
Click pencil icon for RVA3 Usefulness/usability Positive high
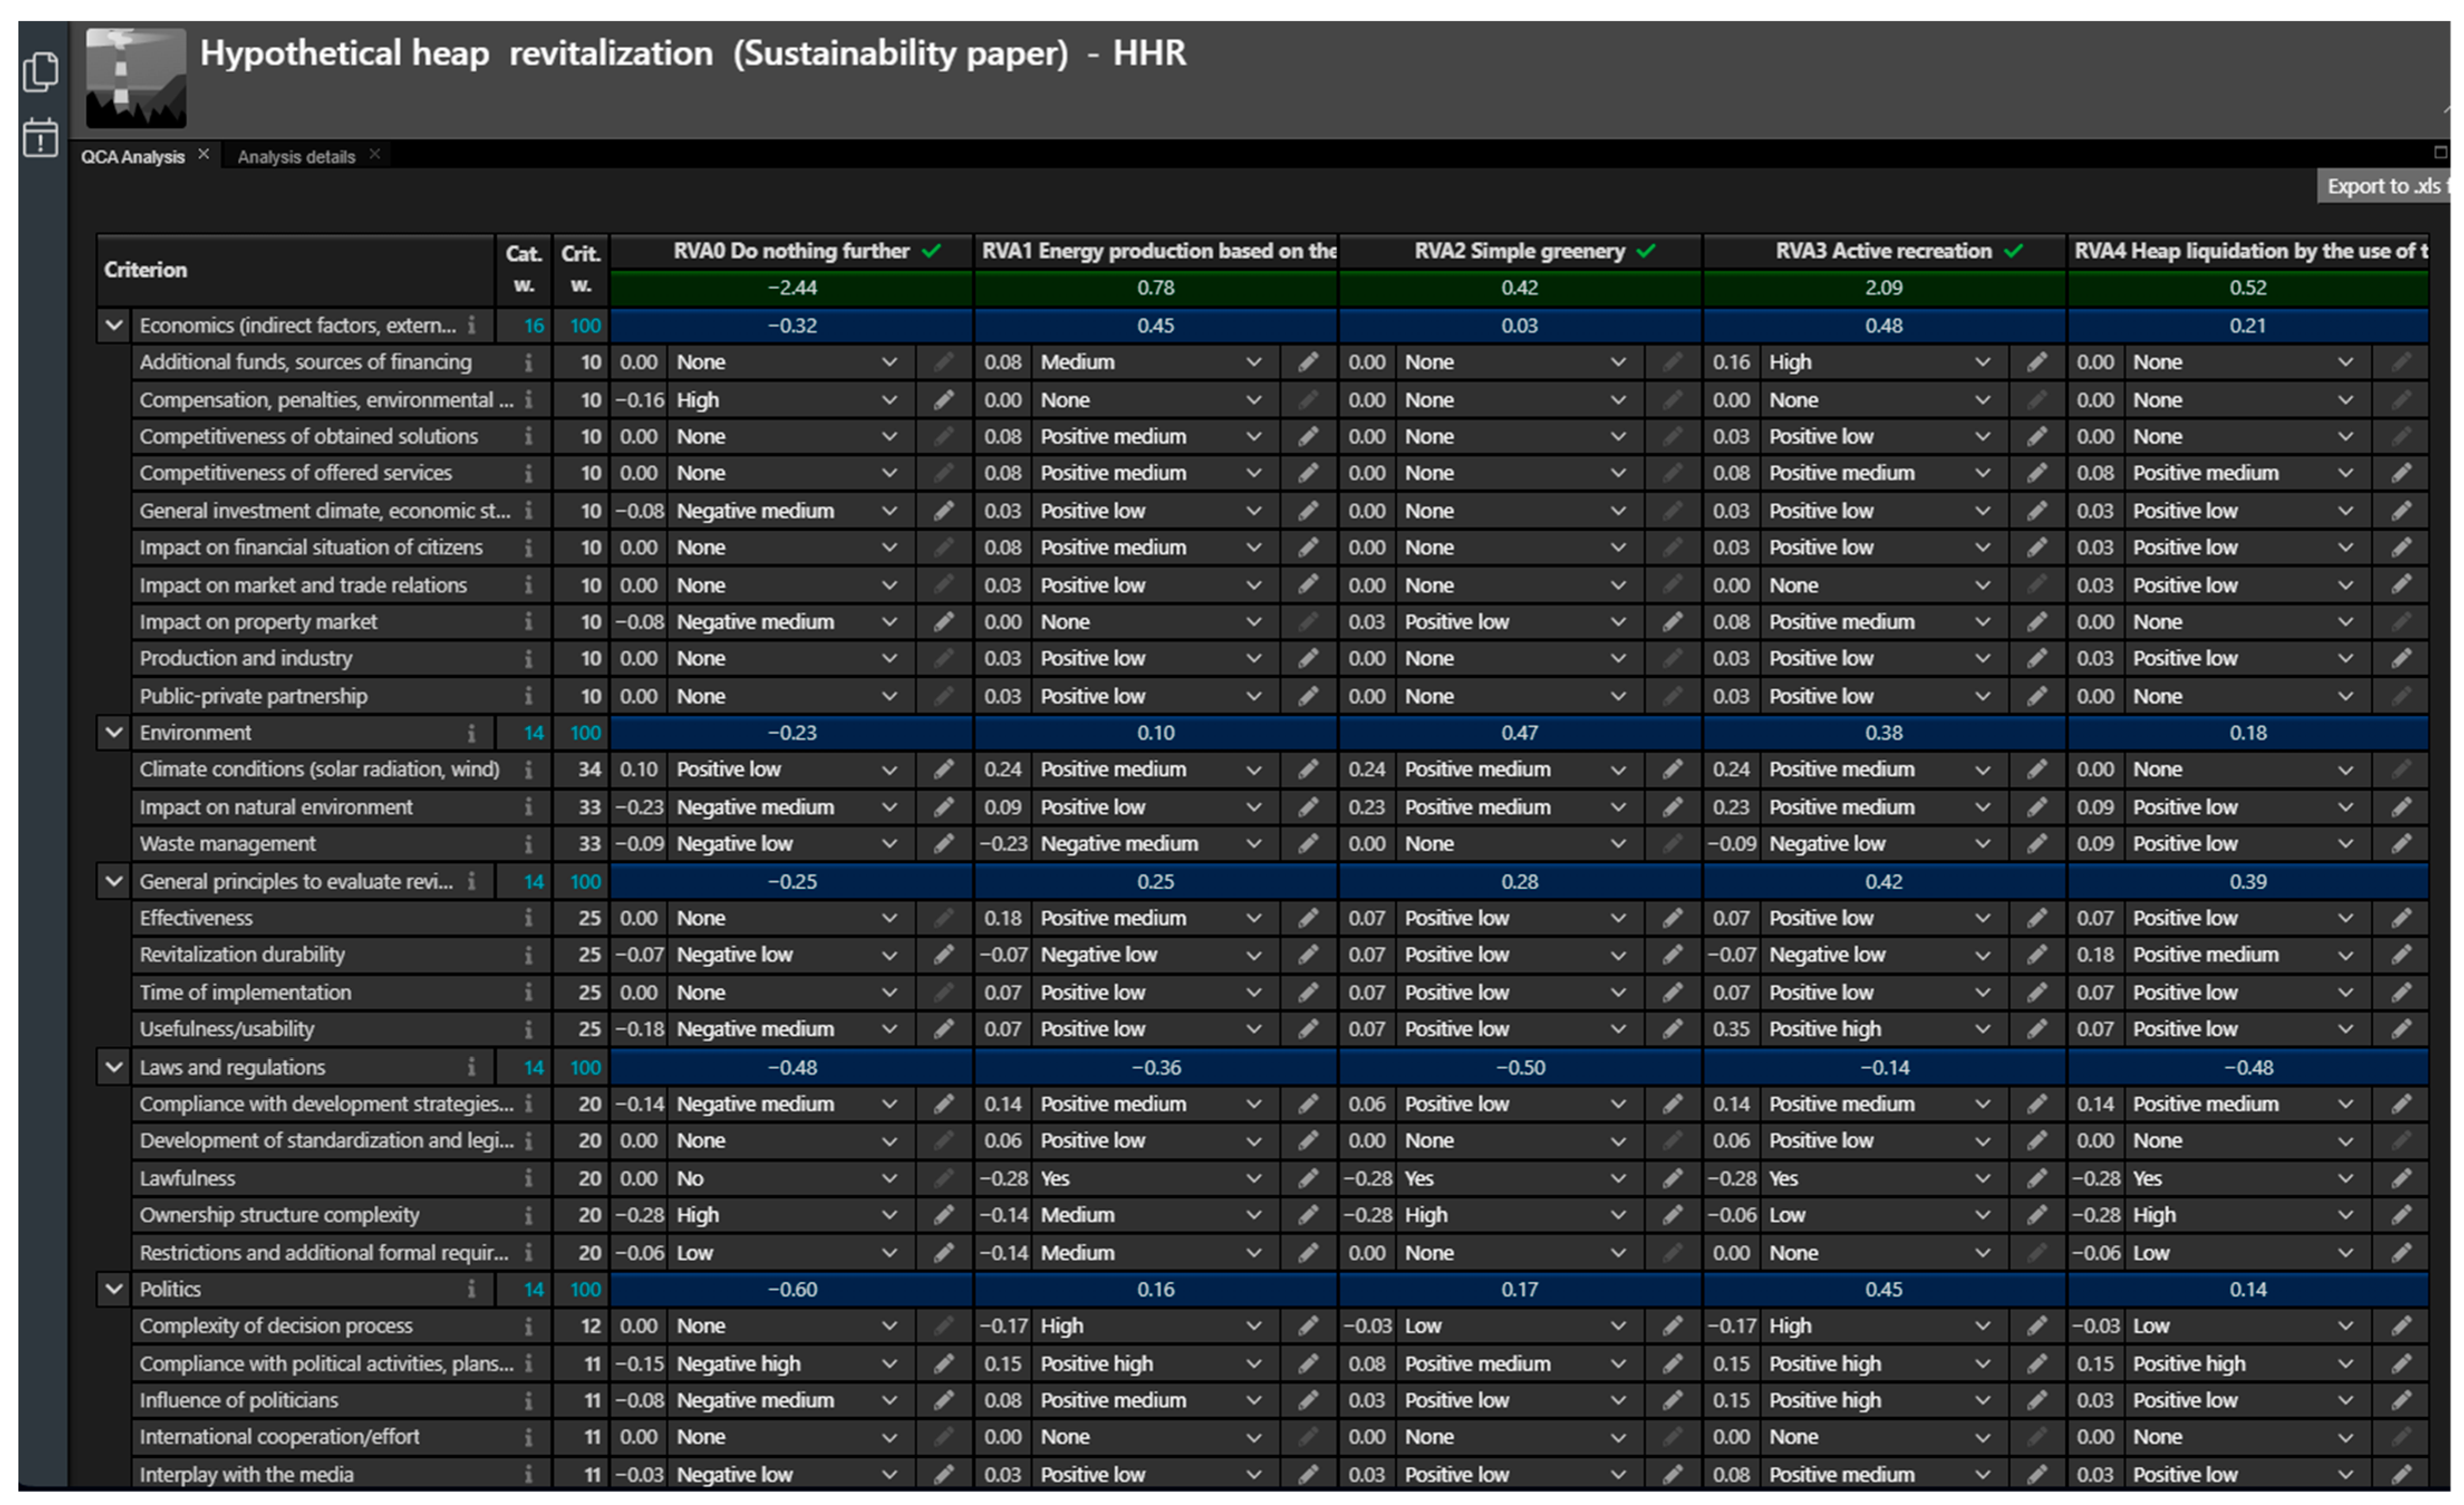2037,1029
